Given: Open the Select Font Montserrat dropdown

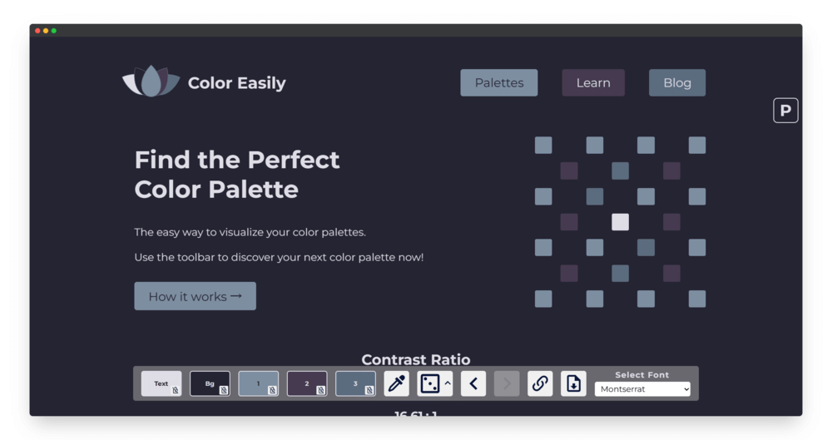Looking at the screenshot, I should point(642,389).
